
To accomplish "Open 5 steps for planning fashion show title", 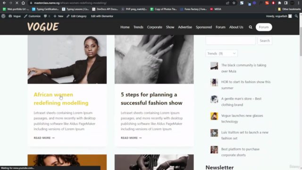I will pos(151,99).
